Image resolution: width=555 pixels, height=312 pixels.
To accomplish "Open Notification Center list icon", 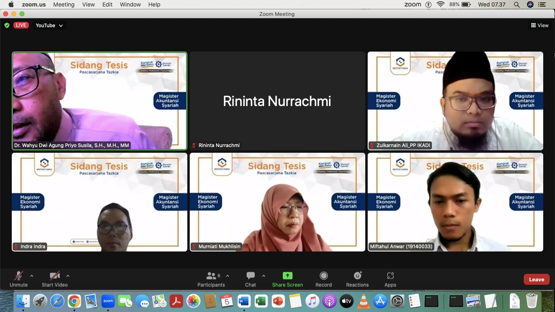I will pos(542,4).
